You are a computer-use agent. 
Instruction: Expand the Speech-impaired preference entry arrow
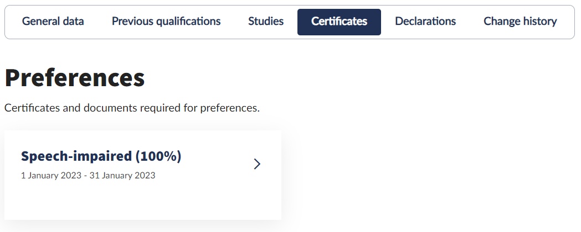tap(256, 164)
